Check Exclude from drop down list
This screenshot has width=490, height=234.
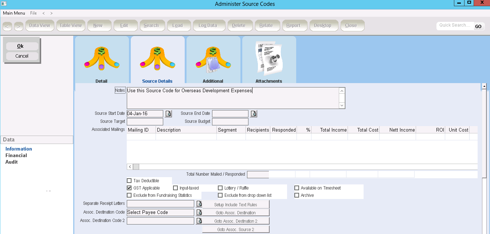point(220,195)
